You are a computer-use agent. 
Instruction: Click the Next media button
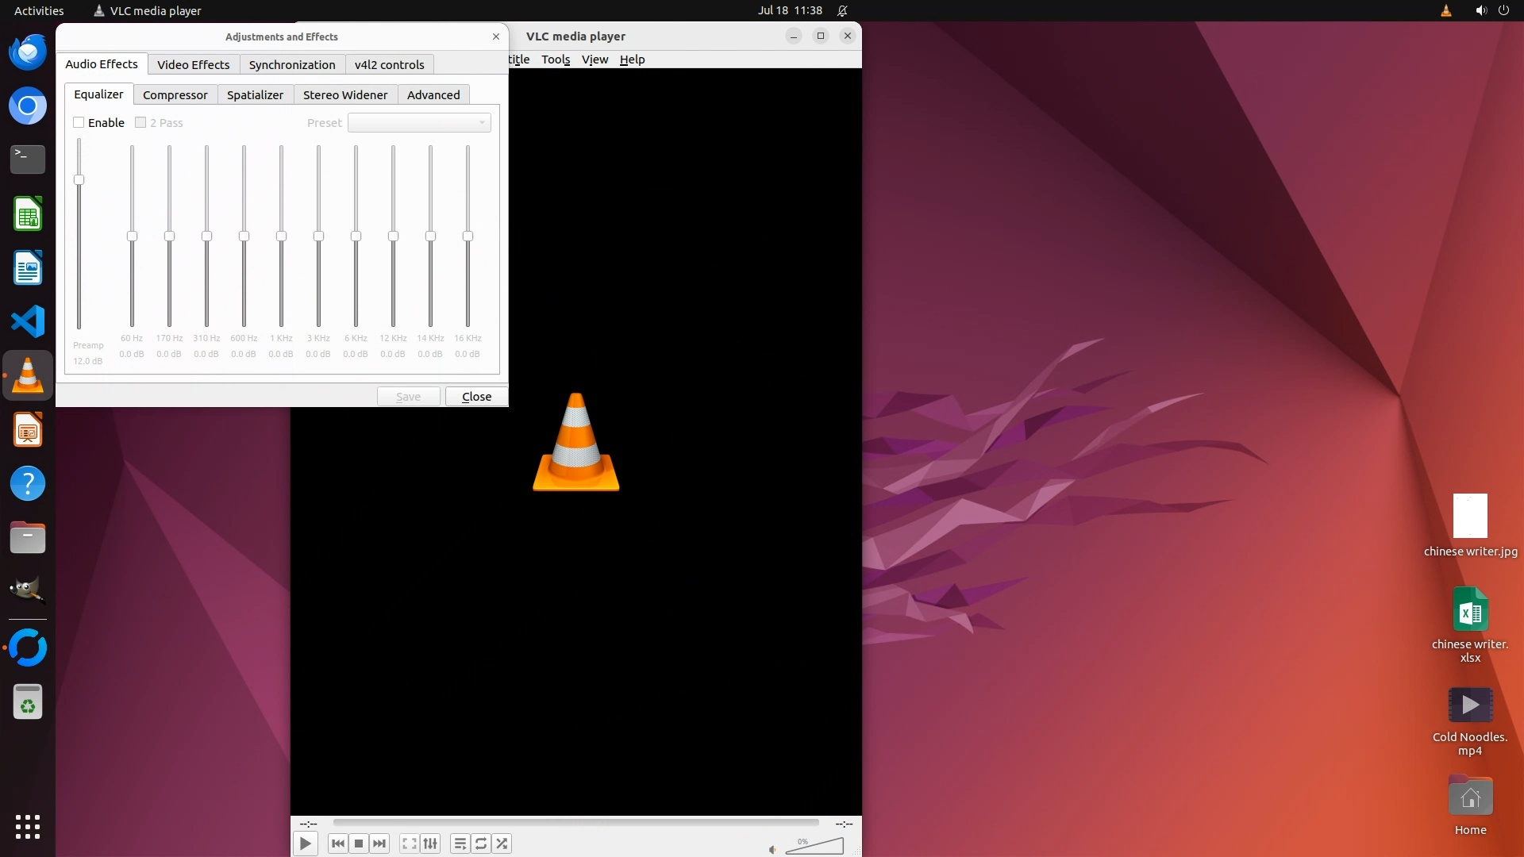pyautogui.click(x=379, y=844)
